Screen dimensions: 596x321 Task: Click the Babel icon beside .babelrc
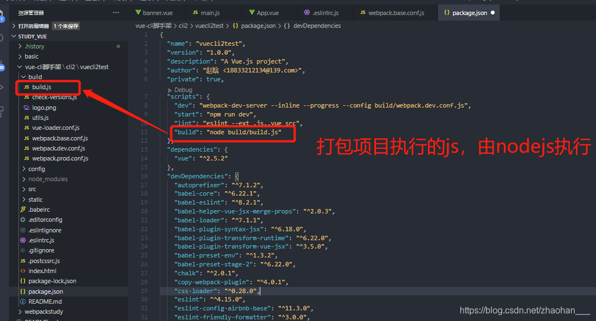[x=23, y=210]
